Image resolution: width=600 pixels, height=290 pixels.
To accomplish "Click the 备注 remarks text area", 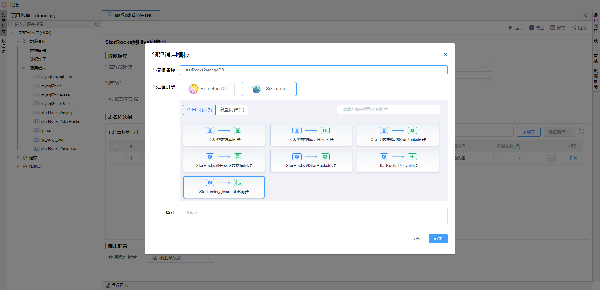I will (x=313, y=216).
